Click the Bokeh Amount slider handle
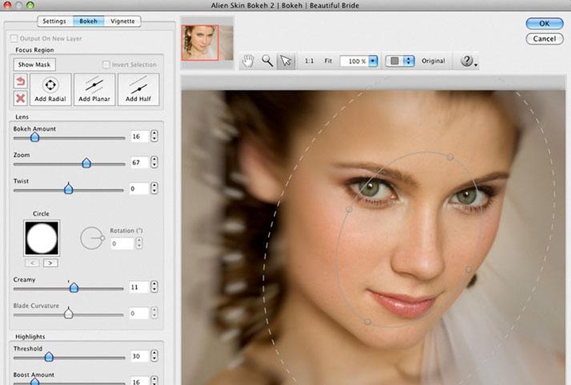571x385 pixels. point(35,137)
